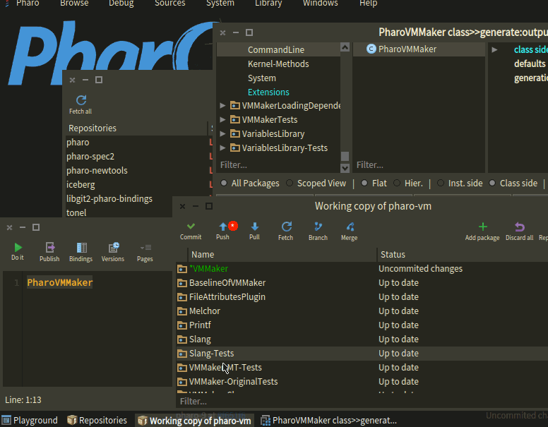Image resolution: width=548 pixels, height=427 pixels.
Task: Click VMMaker-OriginalTests folder icon
Action: (182, 382)
